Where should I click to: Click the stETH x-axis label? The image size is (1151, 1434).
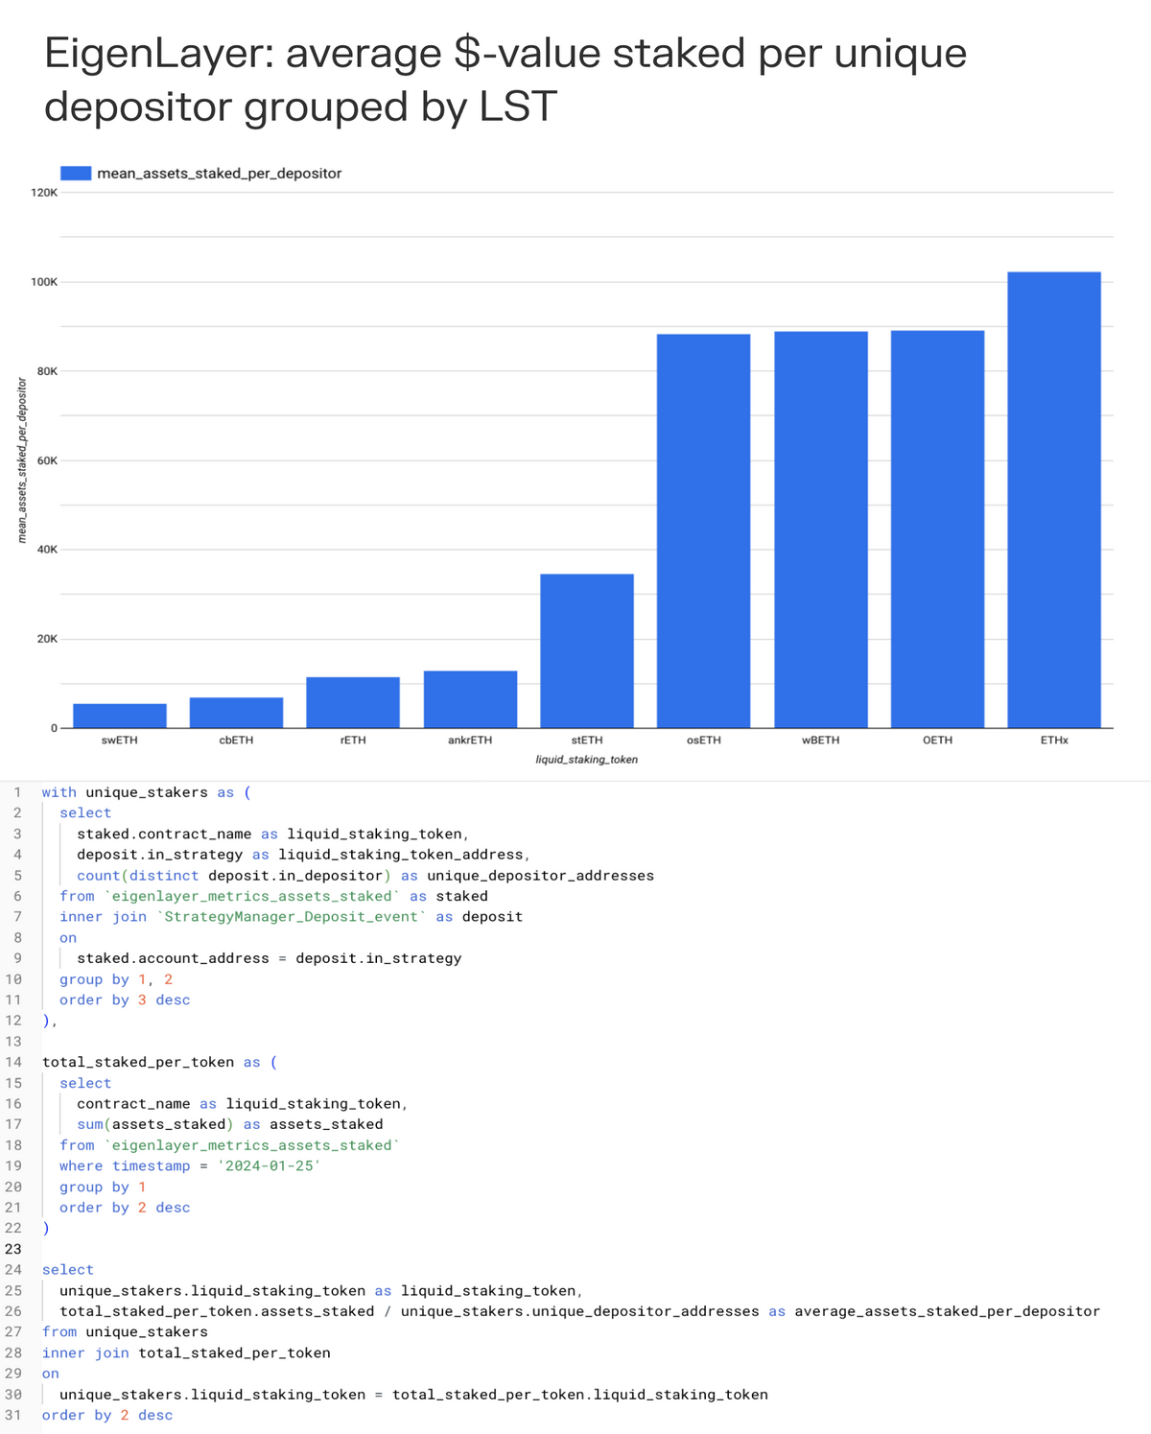pyautogui.click(x=587, y=741)
